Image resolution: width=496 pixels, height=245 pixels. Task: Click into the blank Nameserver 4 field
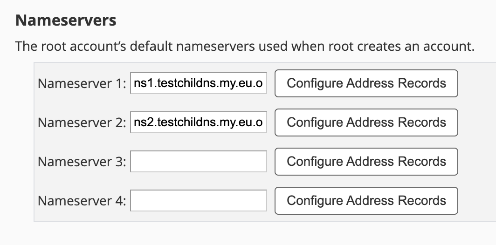(x=199, y=201)
